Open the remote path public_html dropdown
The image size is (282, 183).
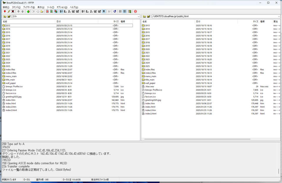(x=278, y=16)
